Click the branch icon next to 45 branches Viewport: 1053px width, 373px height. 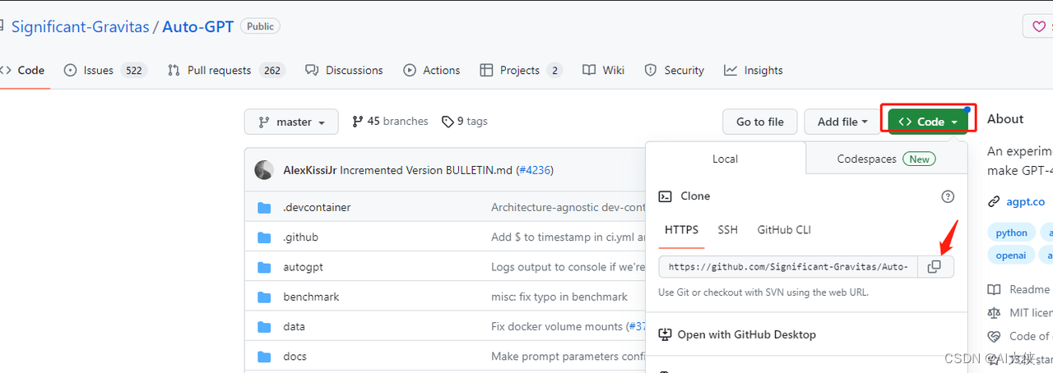357,122
